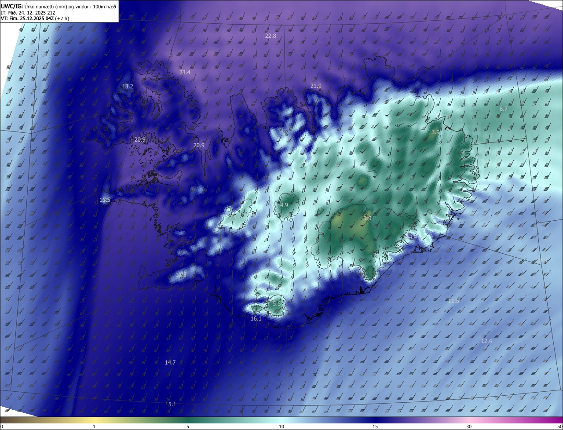
Task: Select the 23.4 value label
Action: (x=185, y=72)
